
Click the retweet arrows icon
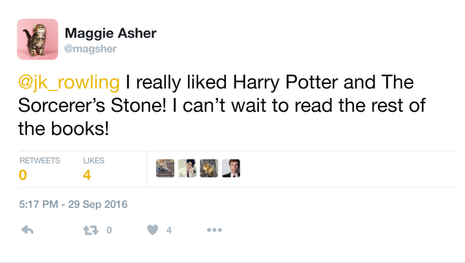(91, 230)
